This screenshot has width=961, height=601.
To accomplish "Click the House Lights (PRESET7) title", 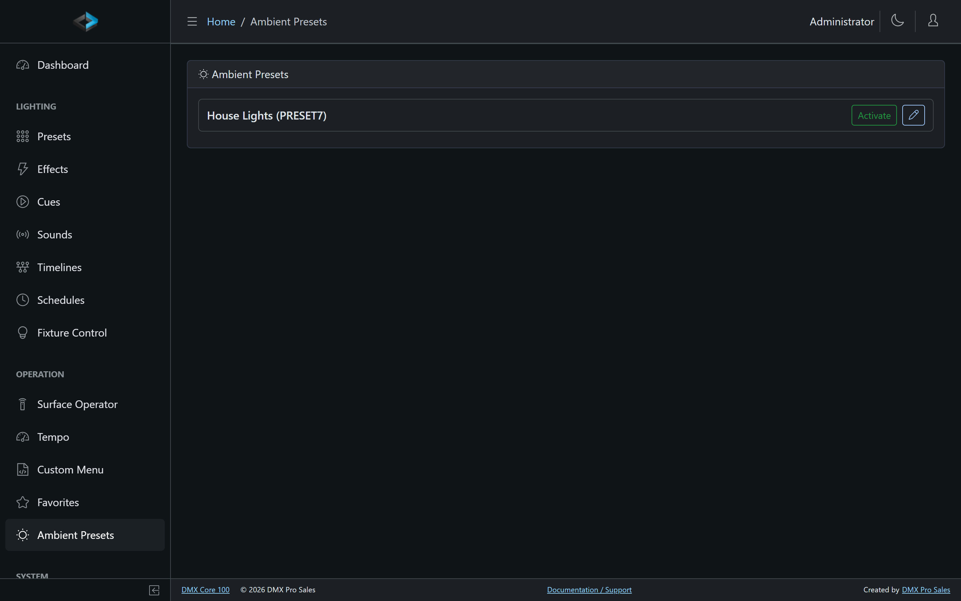I will (267, 116).
